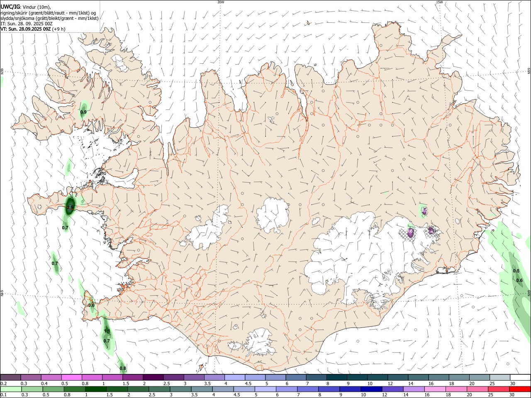Click the 0.7 value directly under the 2.9

coord(65,228)
